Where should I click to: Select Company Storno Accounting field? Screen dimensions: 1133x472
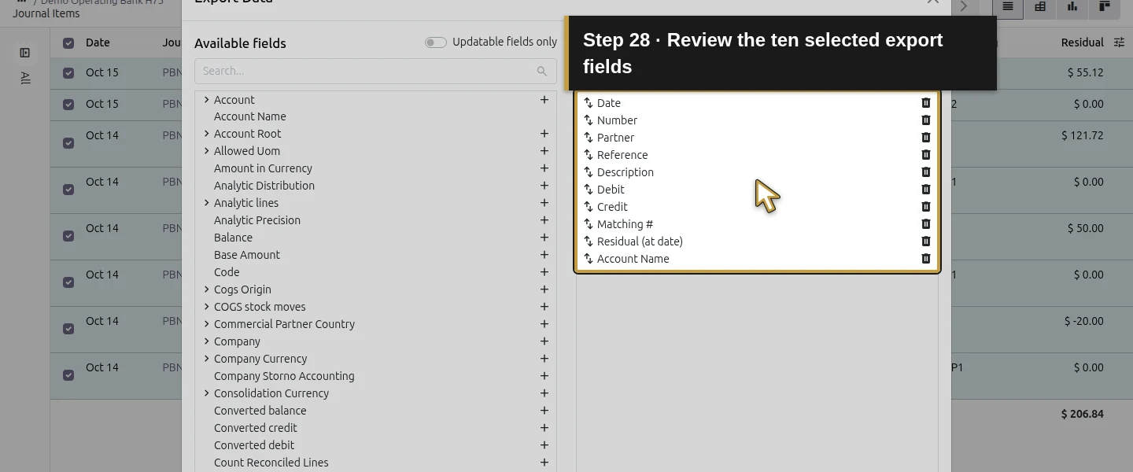284,376
